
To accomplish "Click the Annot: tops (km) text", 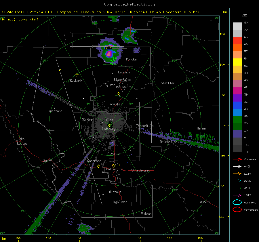I will click(x=20, y=19).
